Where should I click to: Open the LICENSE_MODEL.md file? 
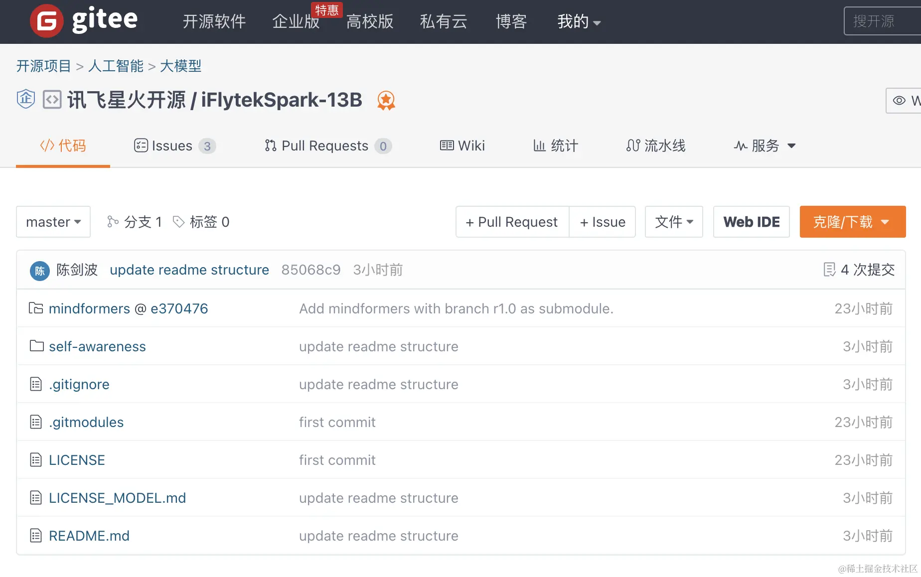tap(117, 498)
